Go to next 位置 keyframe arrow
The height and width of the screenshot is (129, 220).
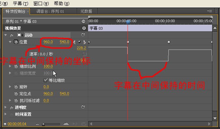(x=85, y=42)
